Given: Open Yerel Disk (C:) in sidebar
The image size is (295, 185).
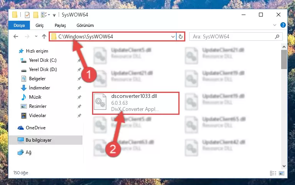Looking at the screenshot, I should tap(43, 60).
